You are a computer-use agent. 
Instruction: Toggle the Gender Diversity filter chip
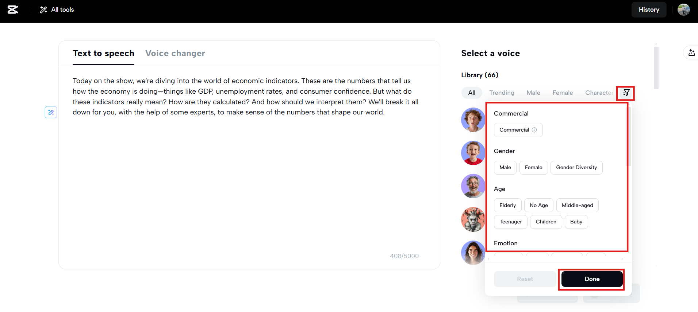pyautogui.click(x=576, y=168)
